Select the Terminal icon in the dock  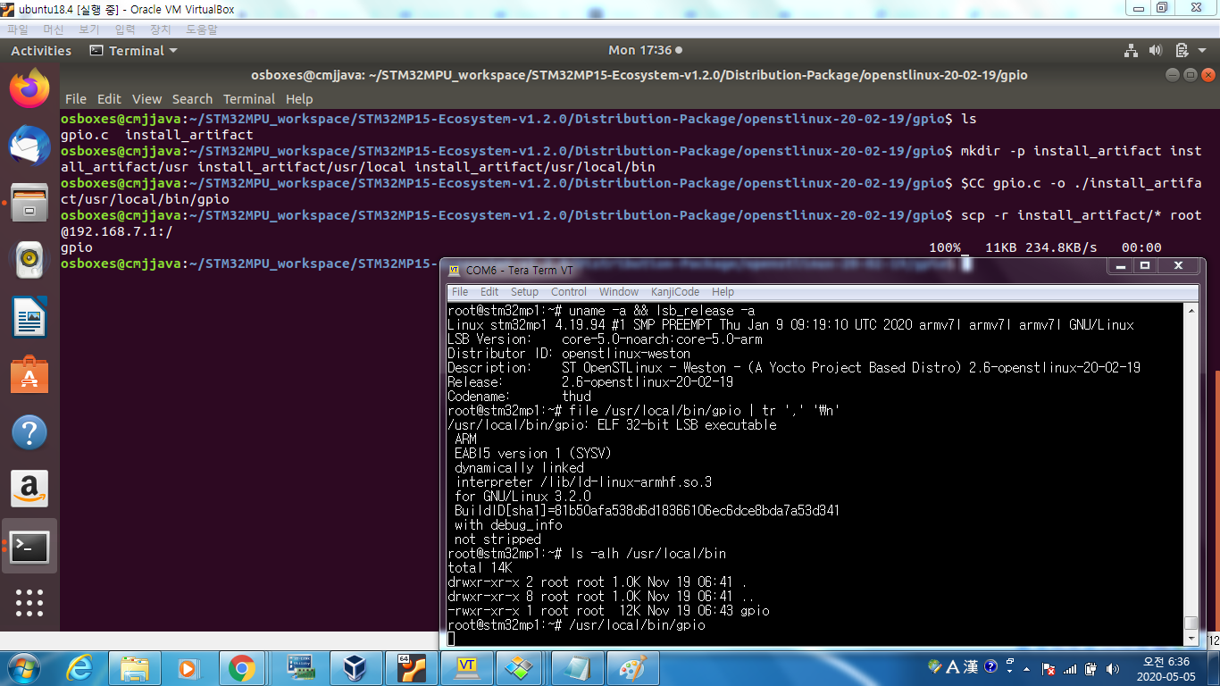pyautogui.click(x=29, y=547)
